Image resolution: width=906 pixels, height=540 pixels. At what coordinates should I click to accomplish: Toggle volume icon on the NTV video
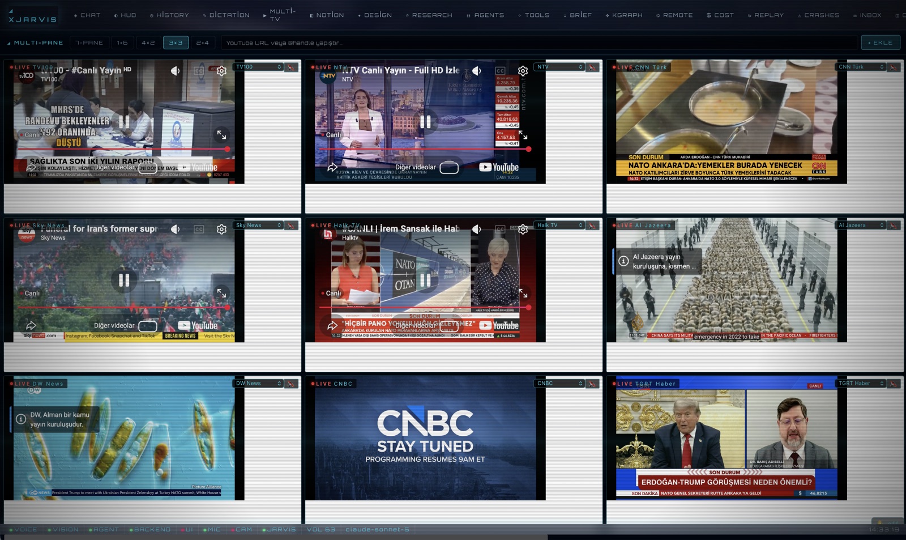click(476, 71)
